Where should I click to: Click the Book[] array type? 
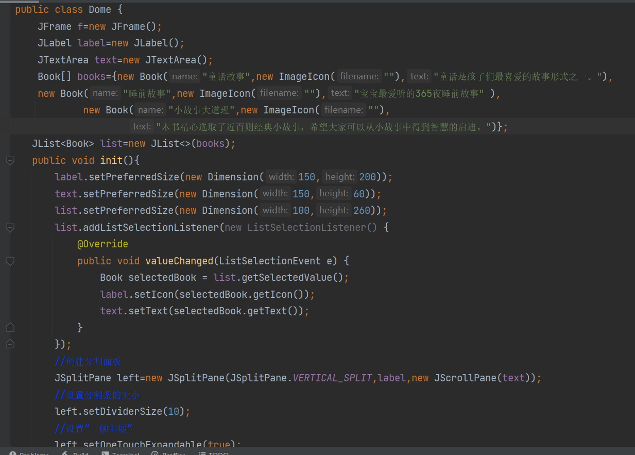[x=55, y=76]
